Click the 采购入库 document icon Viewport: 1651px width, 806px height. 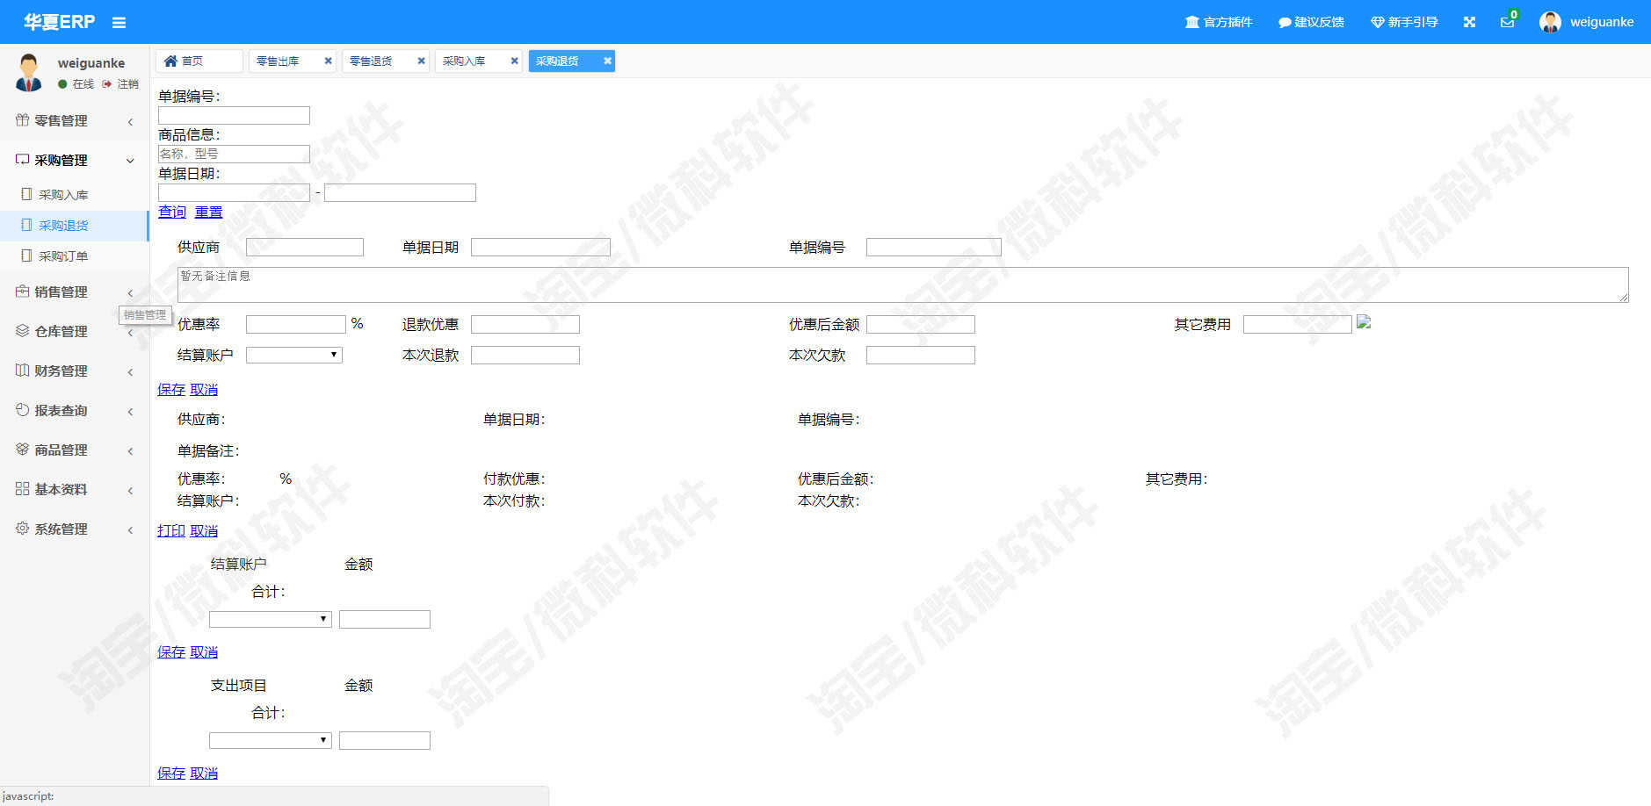[26, 194]
